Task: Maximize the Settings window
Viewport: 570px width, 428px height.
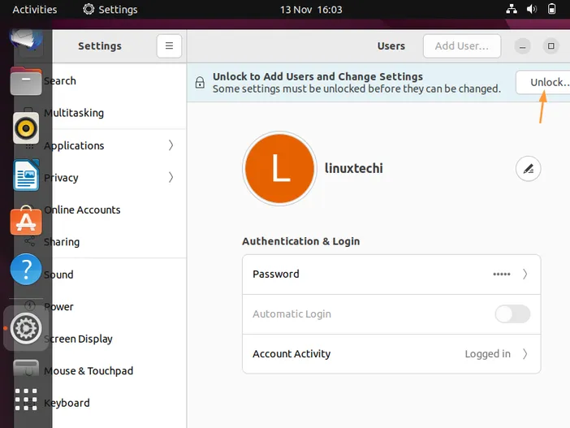Action: (551, 45)
